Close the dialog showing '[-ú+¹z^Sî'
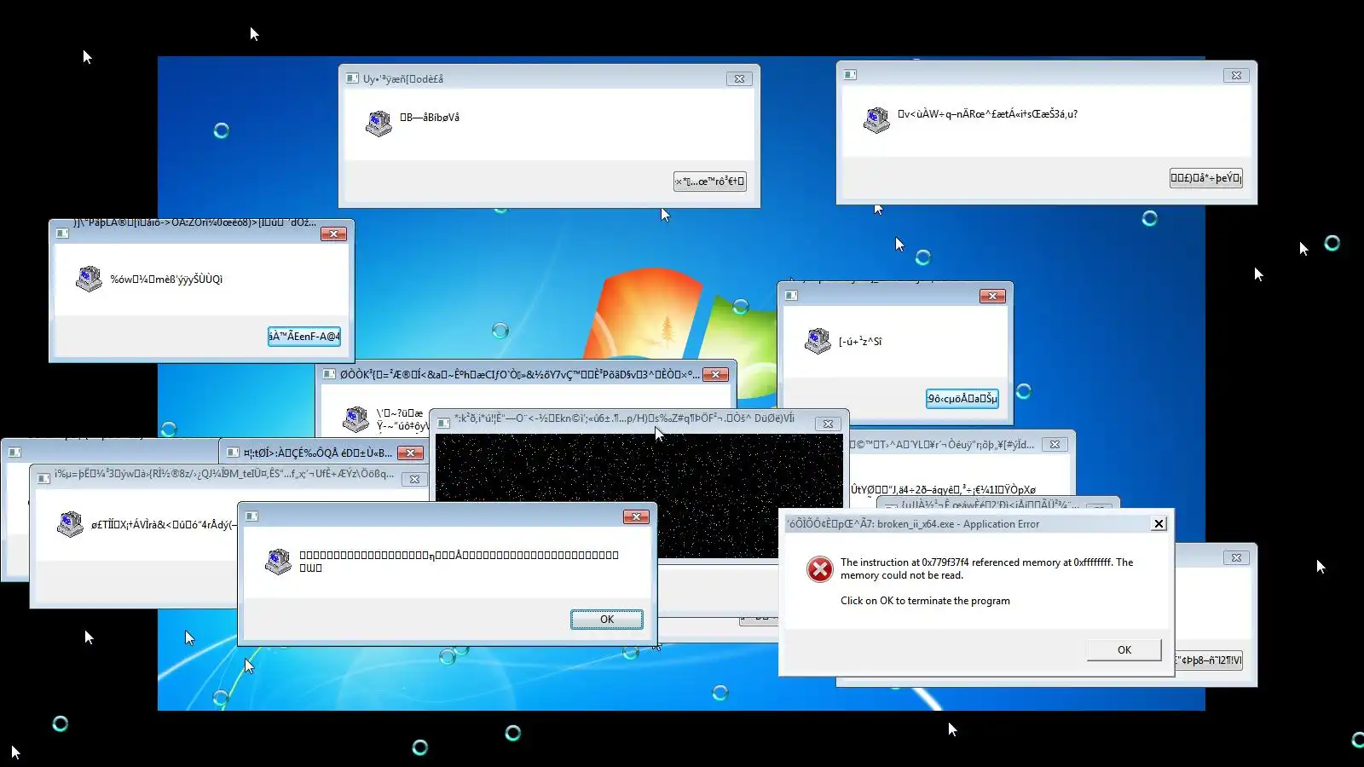Viewport: 1364px width, 767px height. [992, 296]
